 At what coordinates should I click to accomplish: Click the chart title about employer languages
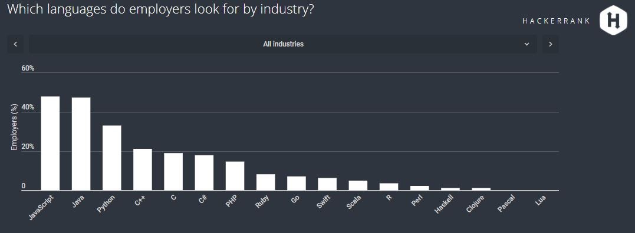pyautogui.click(x=161, y=9)
